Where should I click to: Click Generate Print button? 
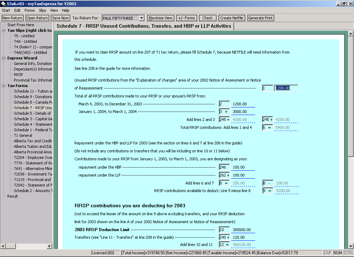(260, 18)
